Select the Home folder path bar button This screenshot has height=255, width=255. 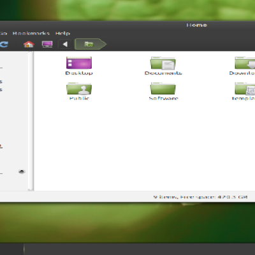click(x=91, y=44)
